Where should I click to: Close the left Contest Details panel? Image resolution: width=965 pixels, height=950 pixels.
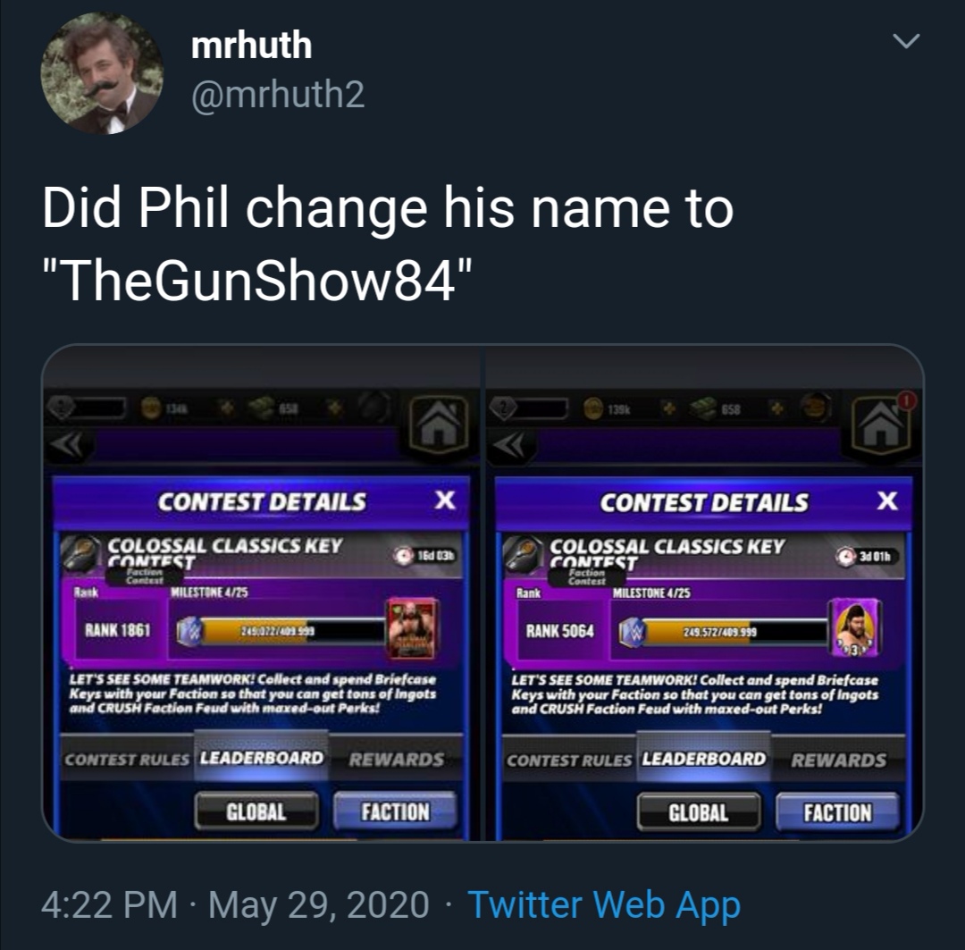[445, 500]
